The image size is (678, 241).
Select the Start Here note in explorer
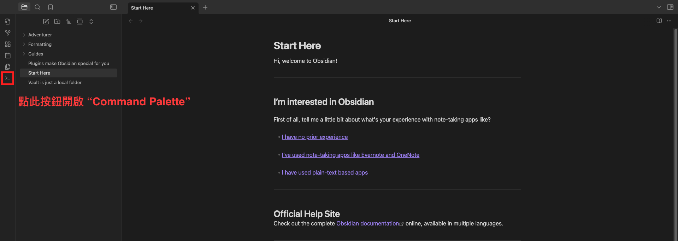click(69, 73)
